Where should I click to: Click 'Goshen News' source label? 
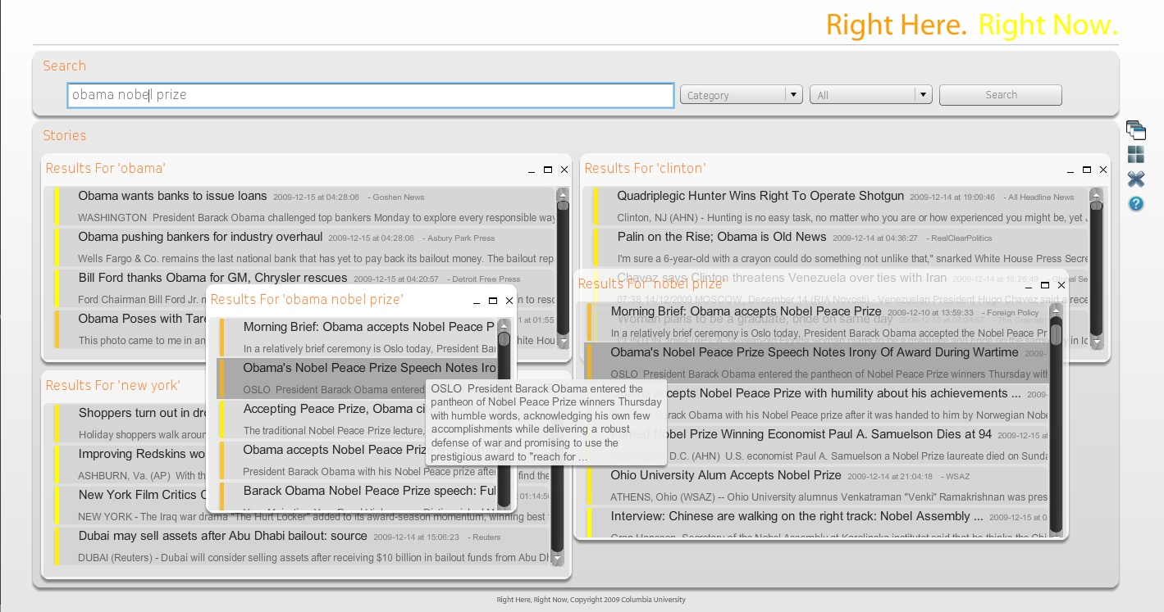click(x=396, y=197)
